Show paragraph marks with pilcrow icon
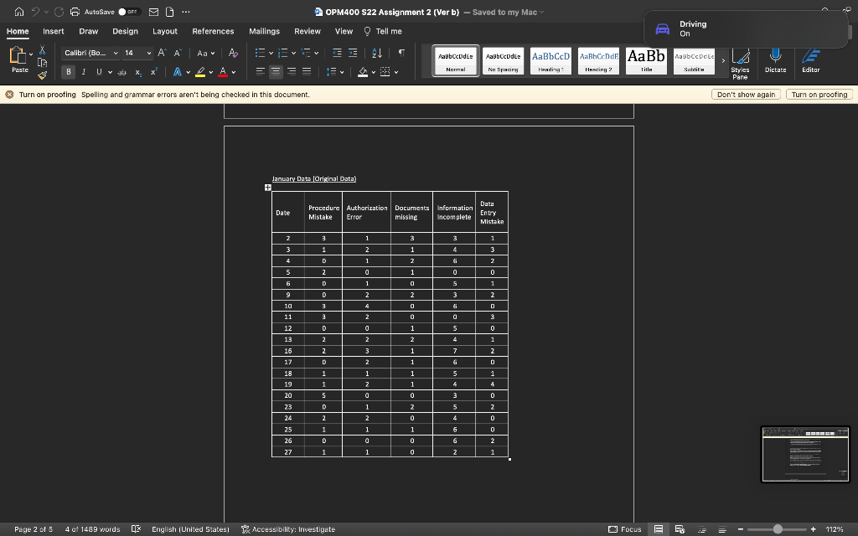Screen dimensions: 858x536 coord(401,53)
